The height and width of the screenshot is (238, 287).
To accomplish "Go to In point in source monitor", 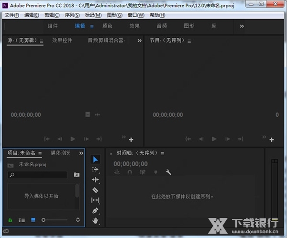I will click(x=47, y=139).
